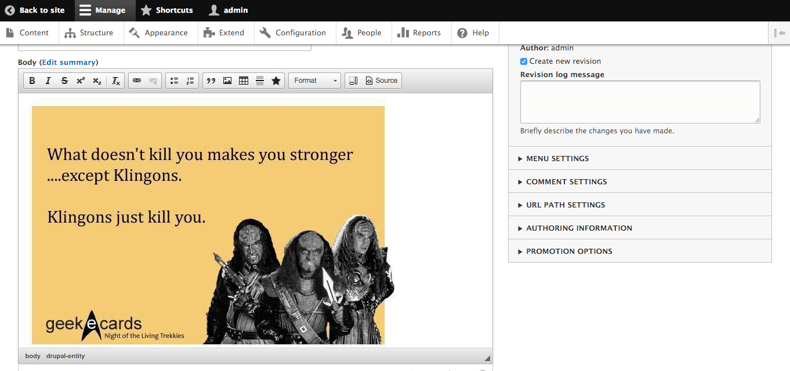Expand URL Path Settings section
The image size is (790, 371).
point(640,205)
